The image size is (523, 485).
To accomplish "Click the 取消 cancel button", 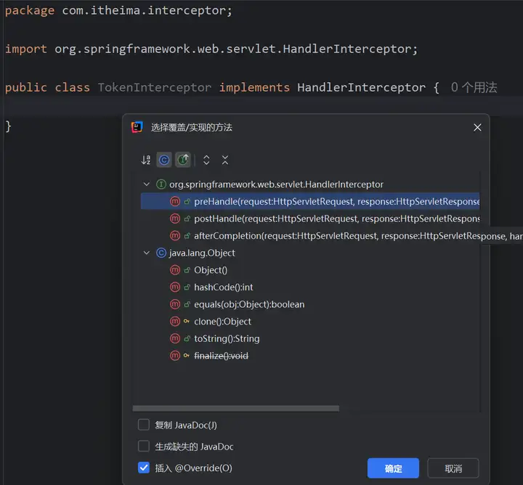I will click(453, 468).
